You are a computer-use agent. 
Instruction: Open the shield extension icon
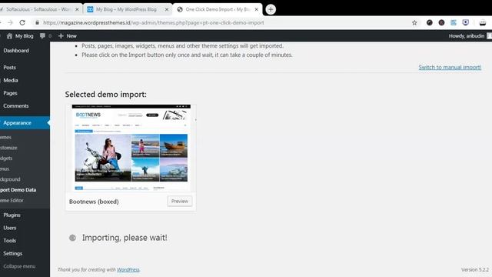click(x=466, y=22)
